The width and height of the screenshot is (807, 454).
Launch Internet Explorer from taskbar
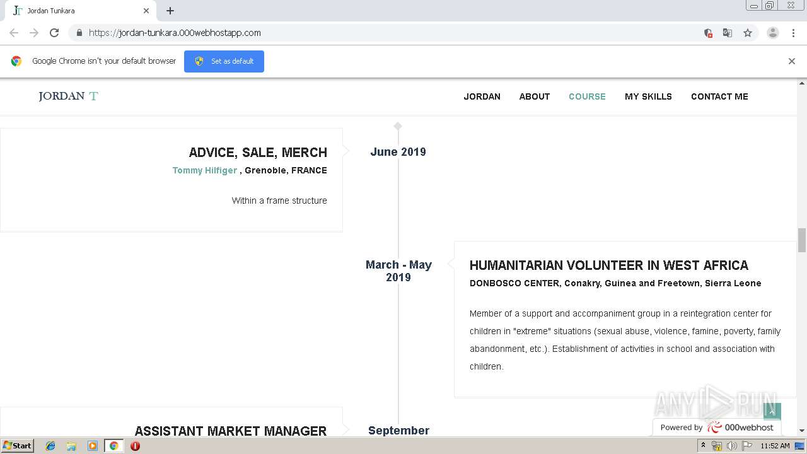click(x=50, y=446)
